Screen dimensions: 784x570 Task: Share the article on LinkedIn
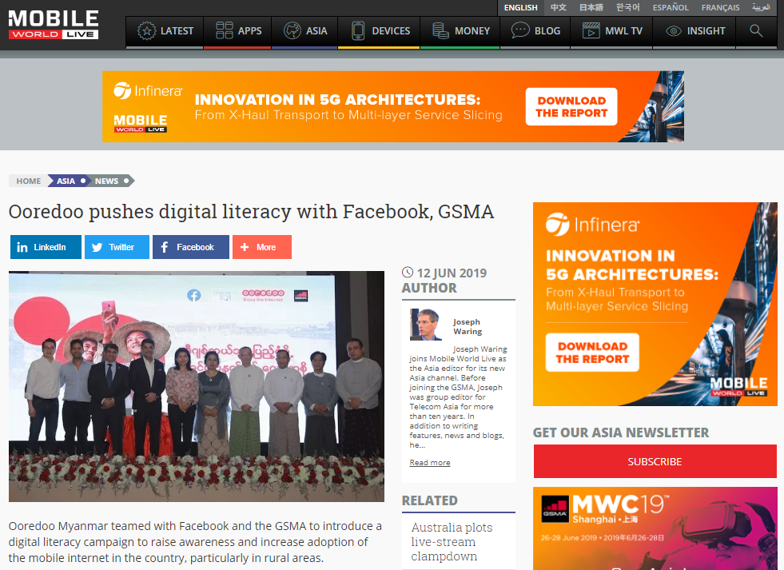(46, 247)
